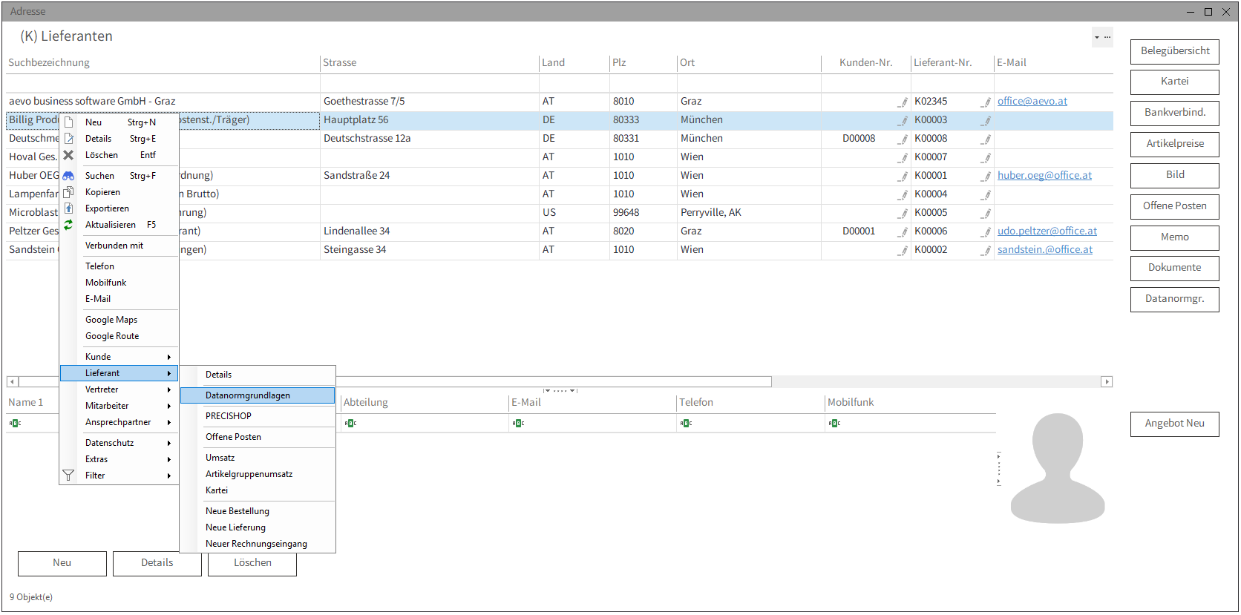Viewport: 1241px width, 615px height.
Task: Choose Artikelgruppenumsatz in the submenu
Action: point(258,474)
